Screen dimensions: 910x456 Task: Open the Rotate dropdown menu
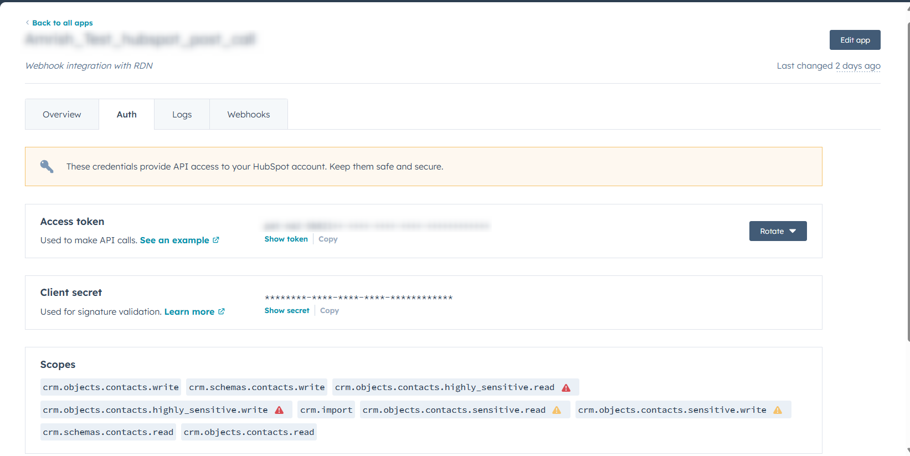778,231
